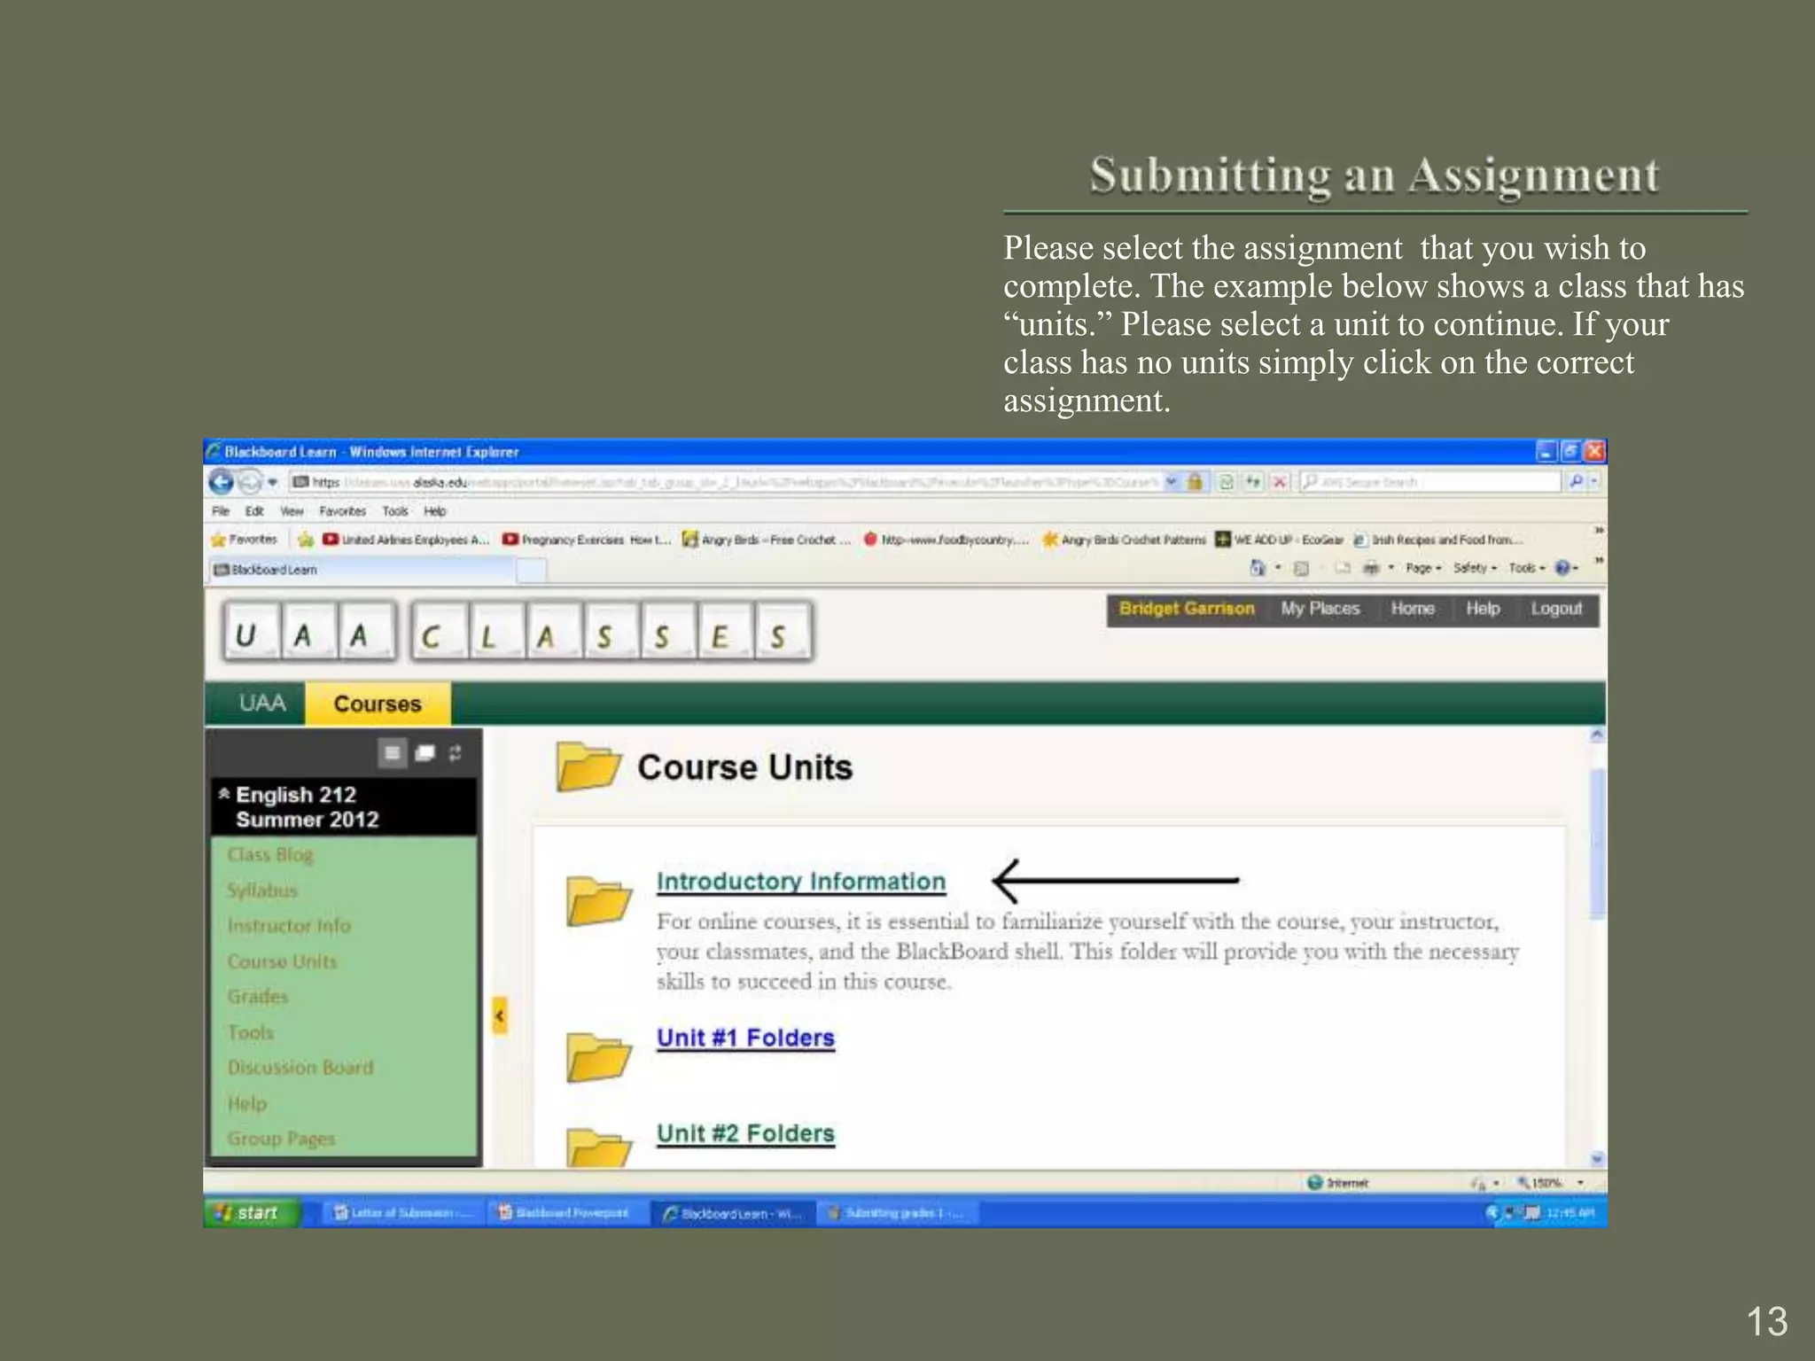Expand the address bar URL dropdown

(x=1172, y=482)
